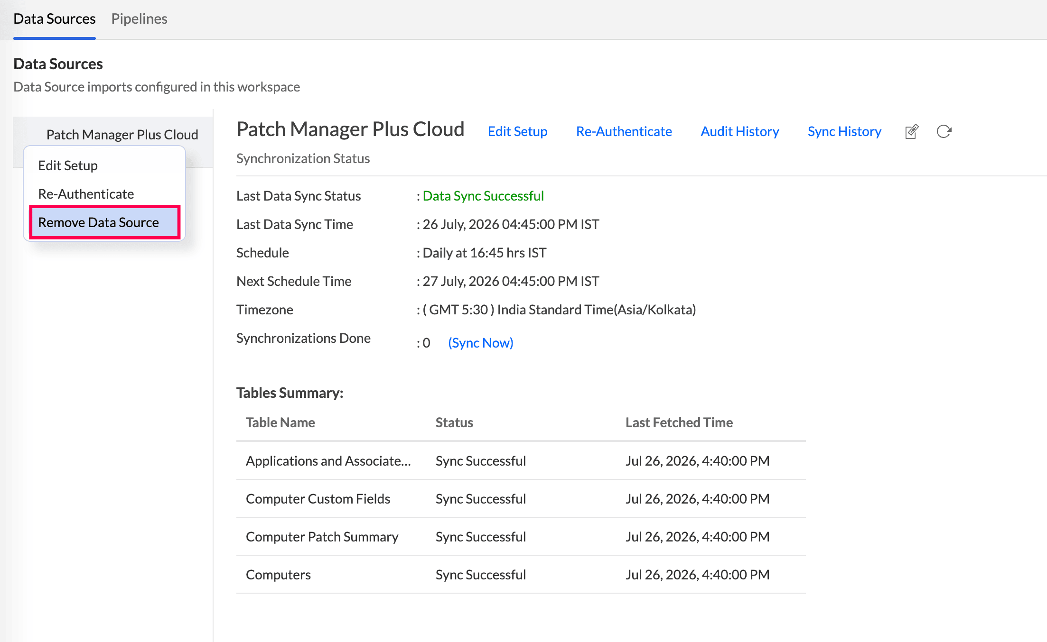Click the Last Fetched Time column header
This screenshot has height=642, width=1047.
[679, 422]
